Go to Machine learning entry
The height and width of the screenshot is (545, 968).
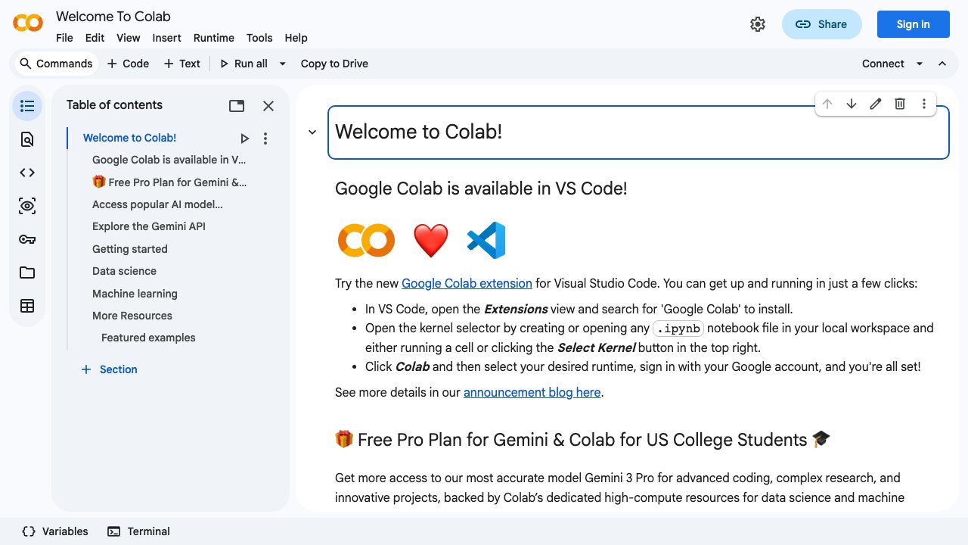tap(135, 294)
